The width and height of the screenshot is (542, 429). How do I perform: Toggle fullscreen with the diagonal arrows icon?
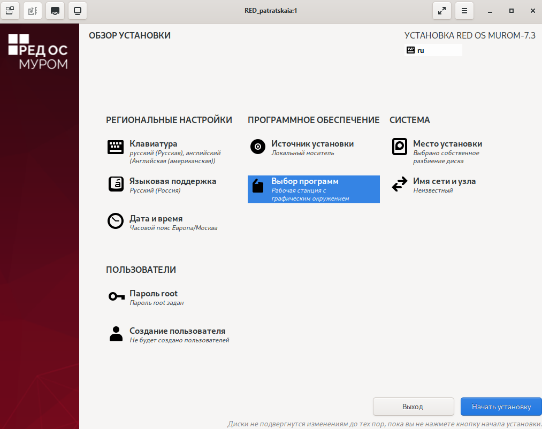442,11
